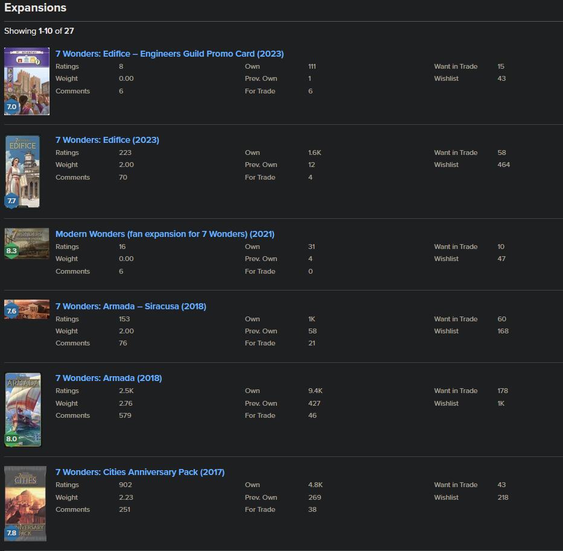Open 7 Wonders: Cities Anniversary Pack (2017) link
This screenshot has height=551, width=563.
[x=140, y=472]
